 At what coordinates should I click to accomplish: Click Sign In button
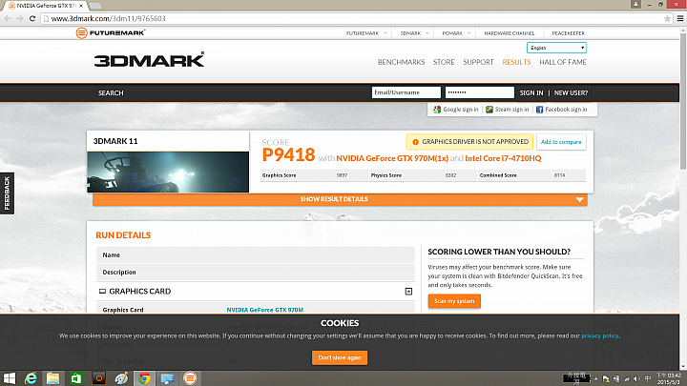tap(531, 92)
